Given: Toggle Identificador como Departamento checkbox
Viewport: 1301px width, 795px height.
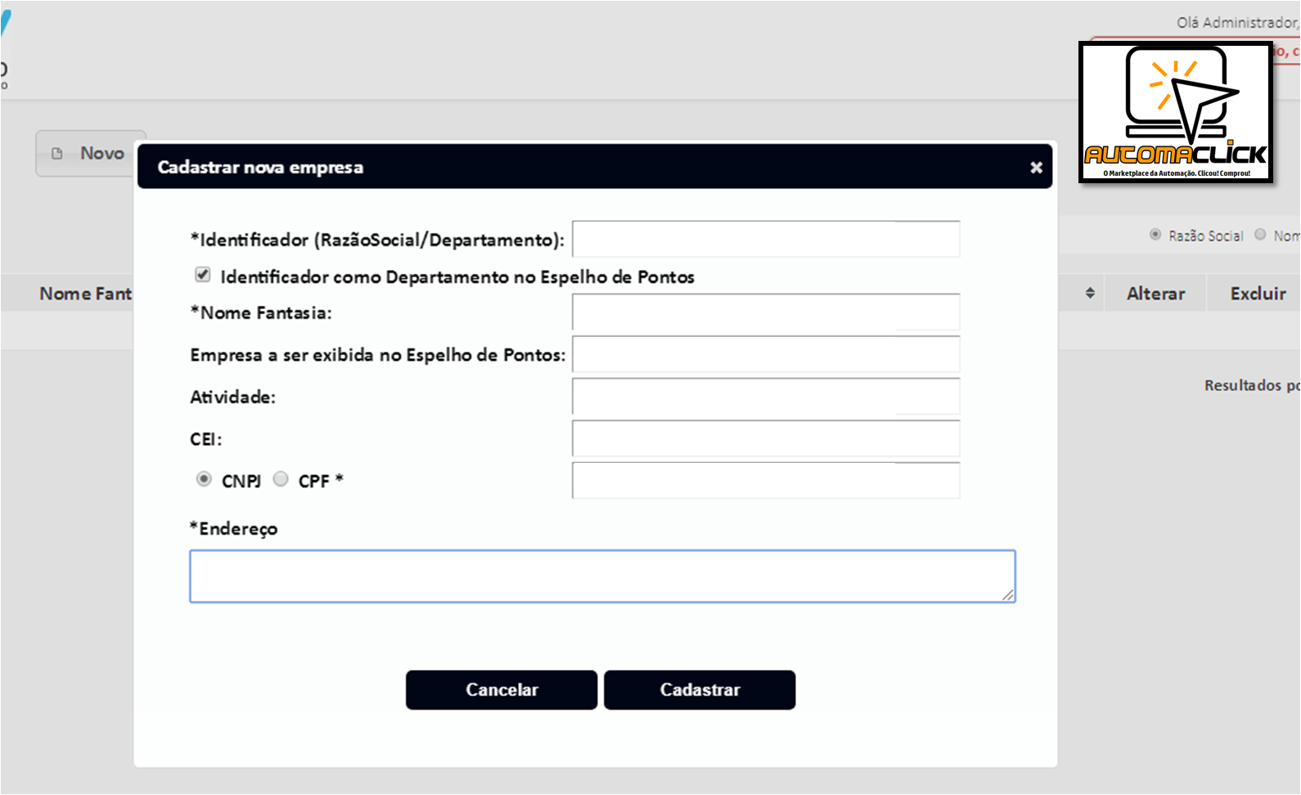Looking at the screenshot, I should (202, 275).
